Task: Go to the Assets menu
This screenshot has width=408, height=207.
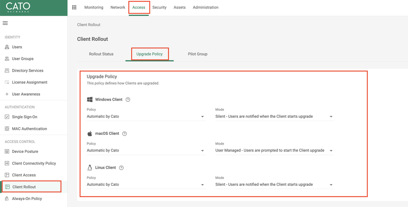Action: click(x=180, y=7)
